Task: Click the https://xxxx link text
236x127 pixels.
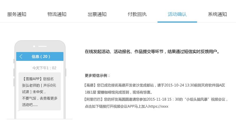Action: tap(158, 106)
